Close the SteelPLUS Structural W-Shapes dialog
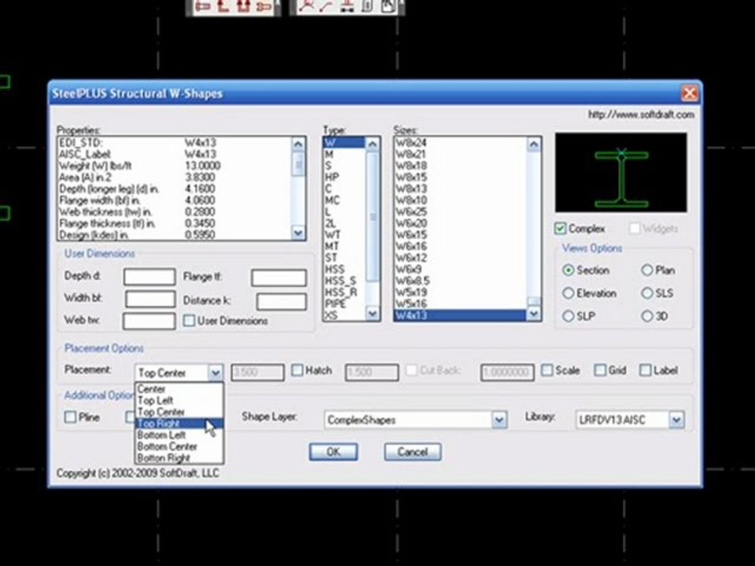 pos(690,93)
